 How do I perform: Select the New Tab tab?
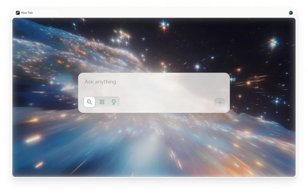pyautogui.click(x=37, y=13)
